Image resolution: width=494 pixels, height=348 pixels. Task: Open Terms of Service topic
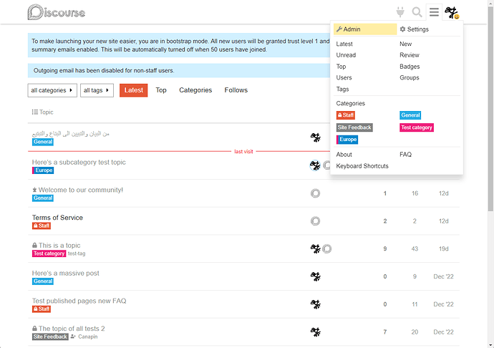point(57,218)
